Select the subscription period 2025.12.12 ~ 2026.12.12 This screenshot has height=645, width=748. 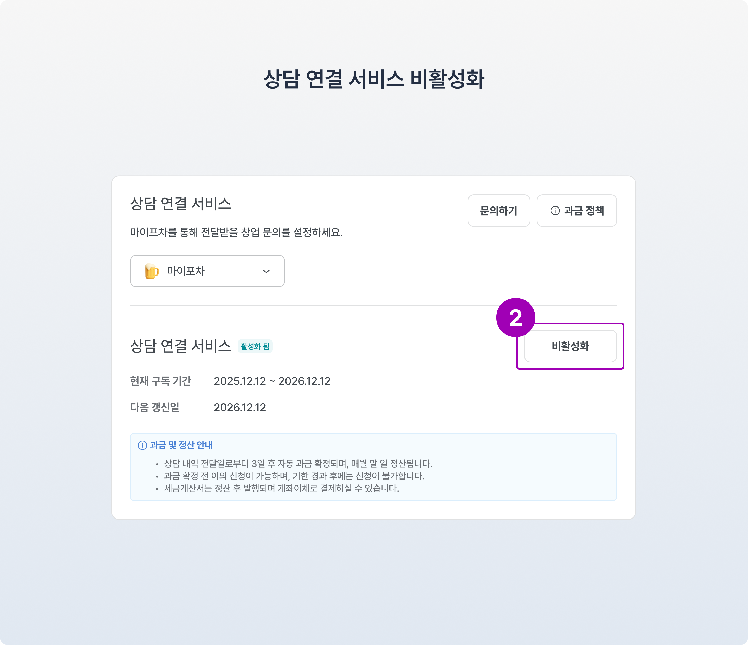(x=272, y=381)
